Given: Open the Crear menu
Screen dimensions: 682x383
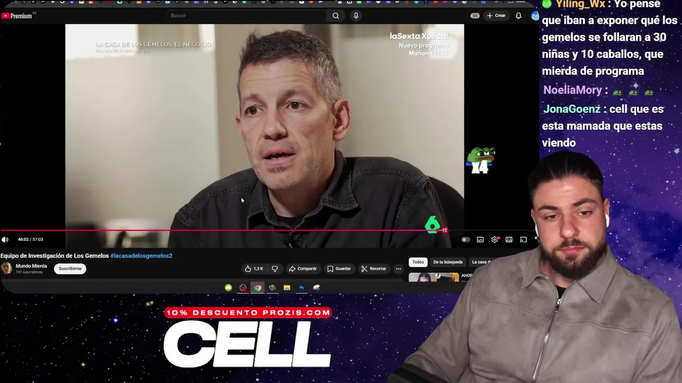Looking at the screenshot, I should tap(496, 15).
